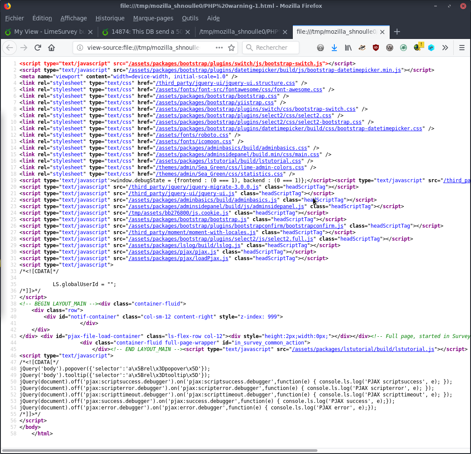This screenshot has height=454, width=471.
Task: Open the hamburger application menu
Action: pyautogui.click(x=461, y=48)
